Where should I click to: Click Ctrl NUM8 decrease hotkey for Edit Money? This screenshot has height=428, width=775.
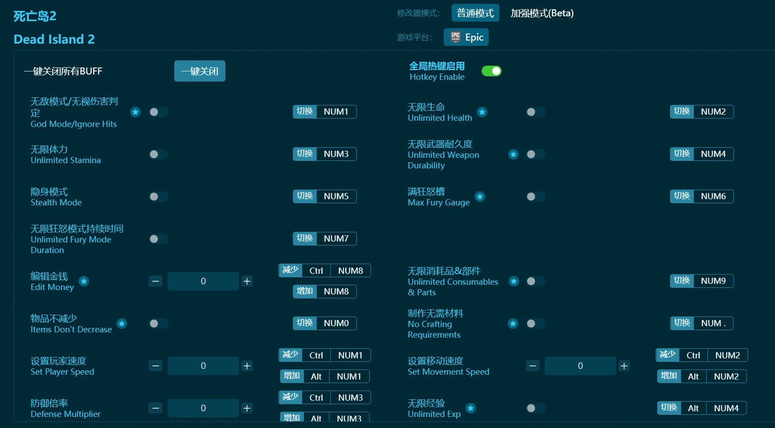(x=324, y=271)
